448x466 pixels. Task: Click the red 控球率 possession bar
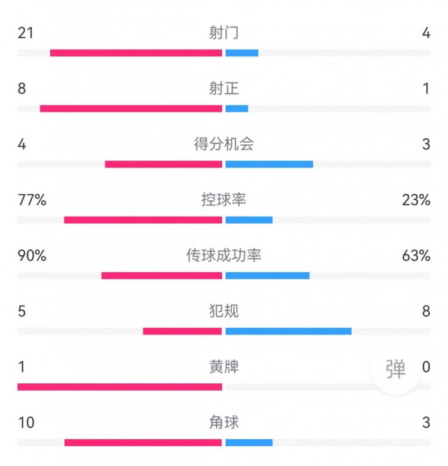pos(143,220)
